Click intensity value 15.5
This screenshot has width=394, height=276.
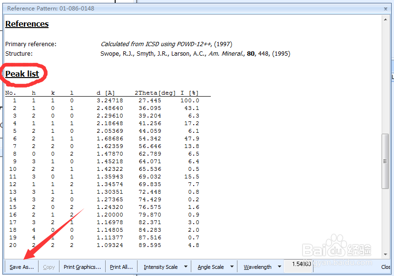pyautogui.click(x=192, y=177)
